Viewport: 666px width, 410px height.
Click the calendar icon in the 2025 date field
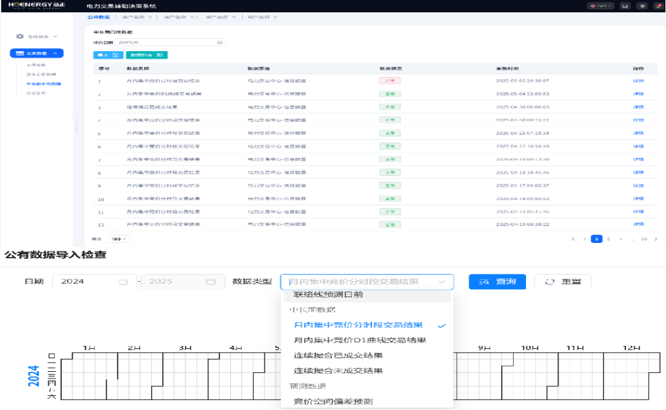coord(211,282)
